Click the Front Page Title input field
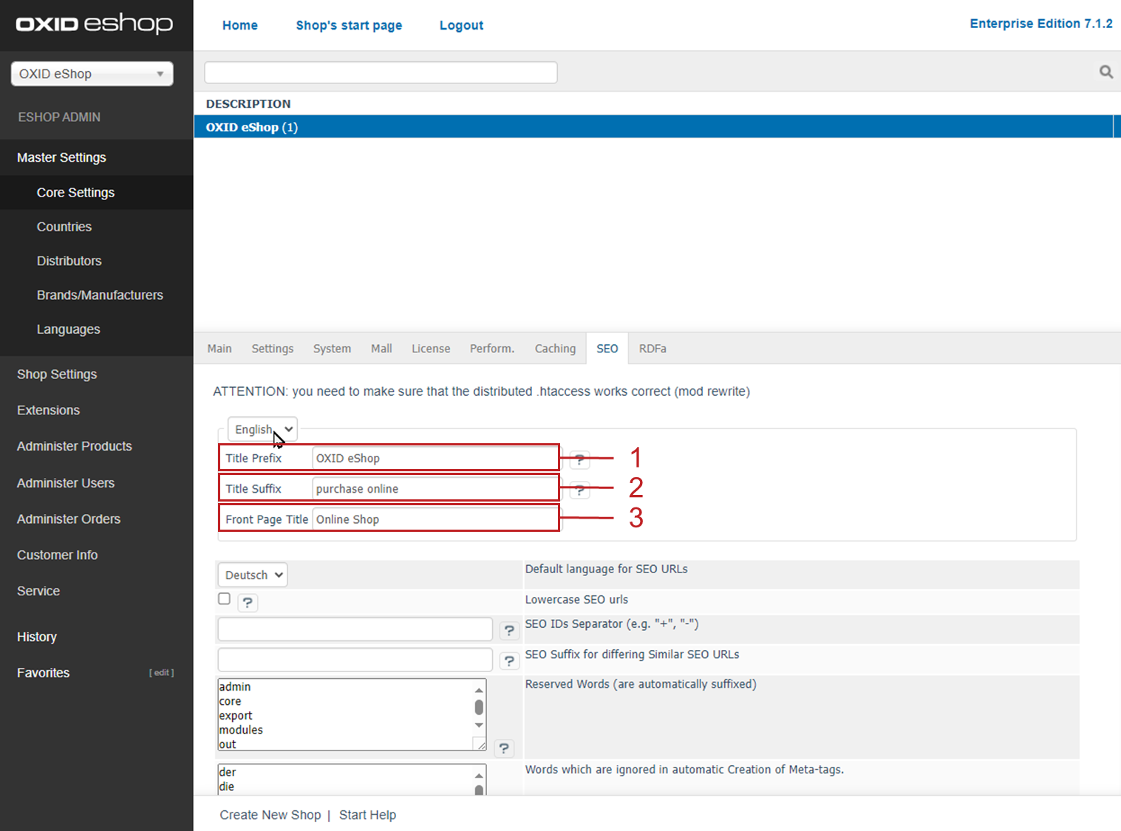The height and width of the screenshot is (831, 1121). [x=435, y=519]
